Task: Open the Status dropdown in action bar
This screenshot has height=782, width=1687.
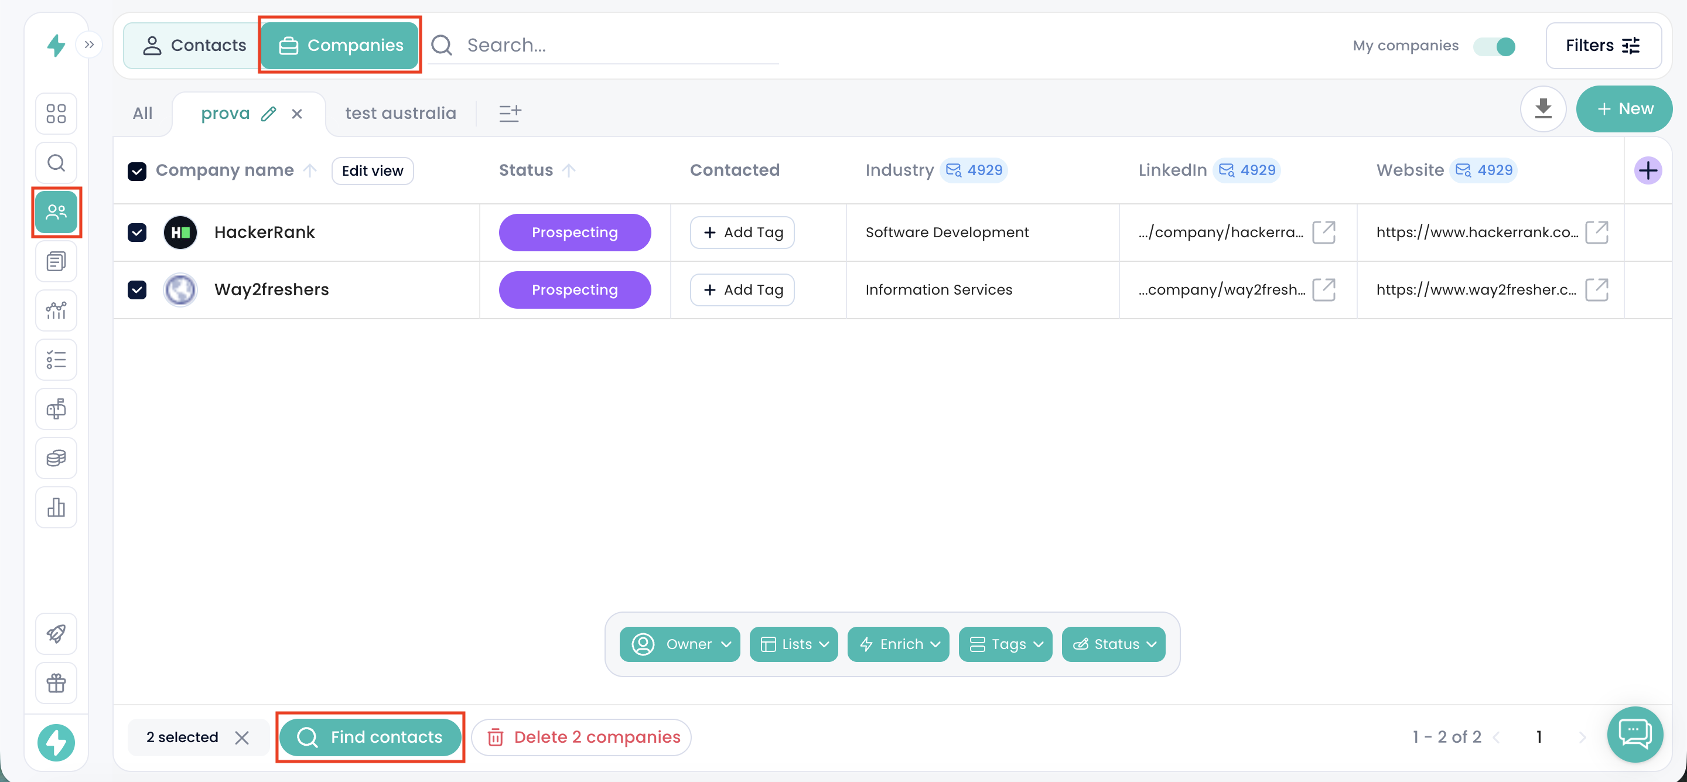Action: point(1114,644)
